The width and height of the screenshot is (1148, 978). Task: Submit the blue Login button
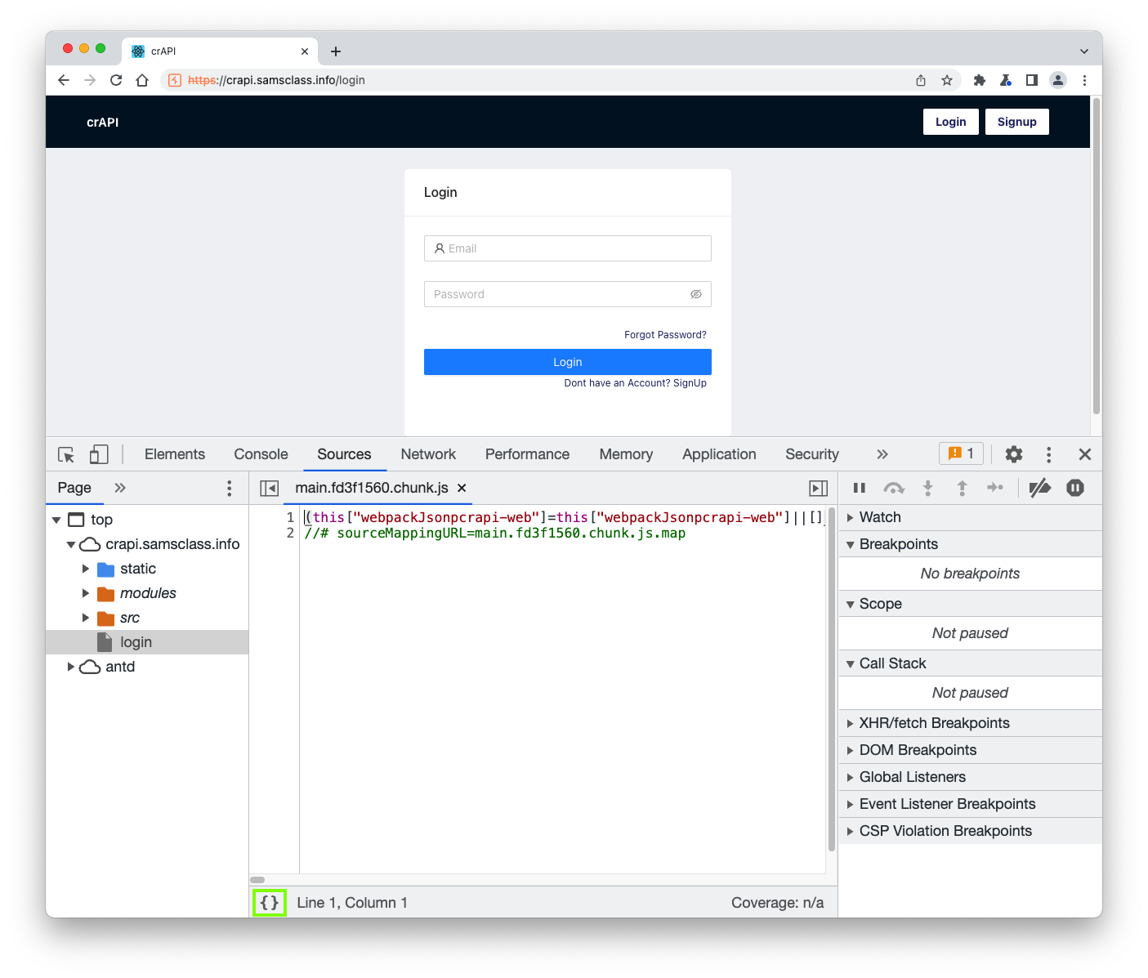568,362
